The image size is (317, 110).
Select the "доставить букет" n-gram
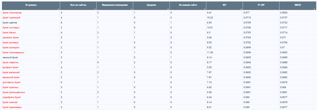pos(12,82)
